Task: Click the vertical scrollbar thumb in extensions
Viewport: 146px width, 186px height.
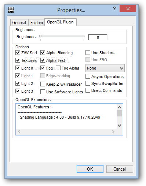Action: pyautogui.click(x=119, y=114)
